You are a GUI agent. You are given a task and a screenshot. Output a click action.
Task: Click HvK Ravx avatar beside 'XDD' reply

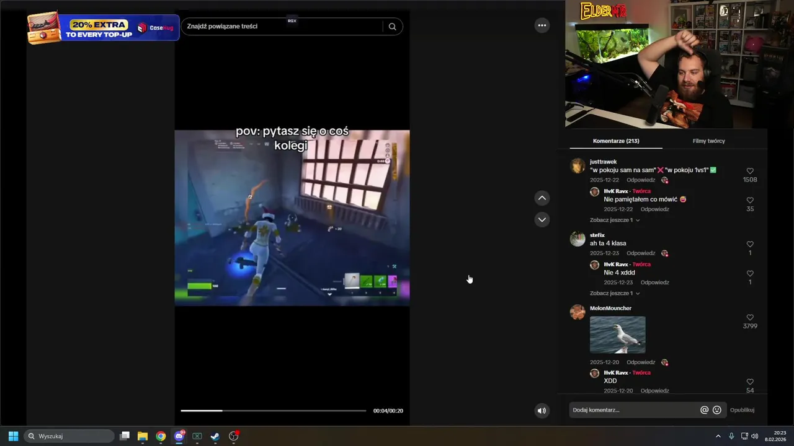click(594, 374)
